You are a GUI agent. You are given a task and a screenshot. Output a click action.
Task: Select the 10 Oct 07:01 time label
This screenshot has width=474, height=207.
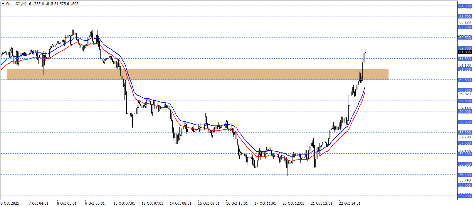(124, 203)
